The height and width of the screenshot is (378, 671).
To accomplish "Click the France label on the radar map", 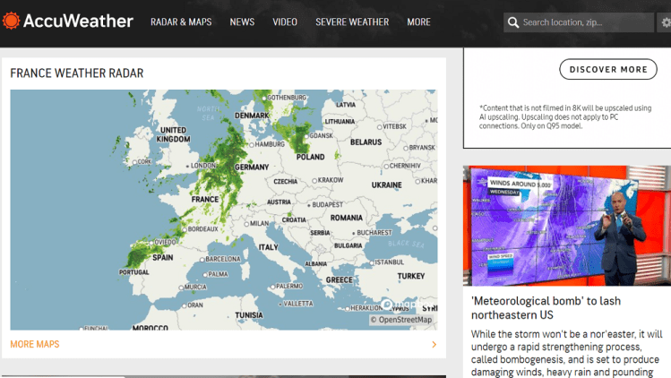I will click(205, 200).
